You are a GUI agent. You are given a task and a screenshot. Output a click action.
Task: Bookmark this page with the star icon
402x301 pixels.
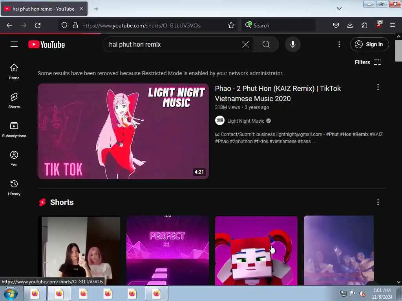click(x=231, y=25)
